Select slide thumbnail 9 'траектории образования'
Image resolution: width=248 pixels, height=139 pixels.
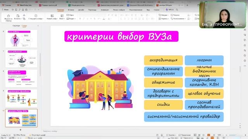(21, 98)
